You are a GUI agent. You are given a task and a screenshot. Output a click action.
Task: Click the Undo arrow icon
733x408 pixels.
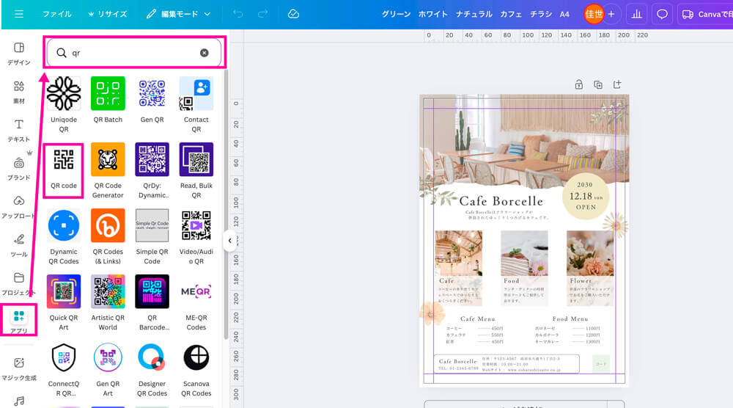coord(238,14)
